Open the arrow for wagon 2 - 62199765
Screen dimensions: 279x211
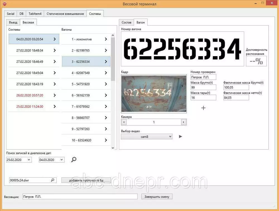pos(106,50)
